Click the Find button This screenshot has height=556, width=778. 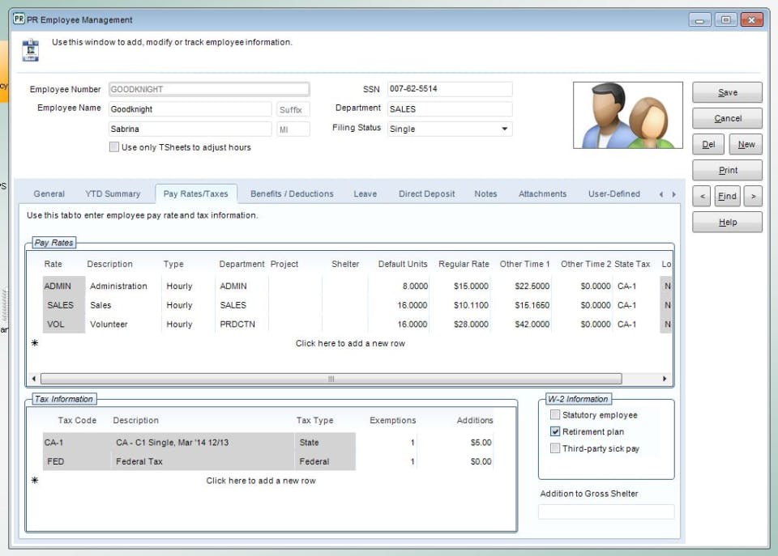coord(728,196)
